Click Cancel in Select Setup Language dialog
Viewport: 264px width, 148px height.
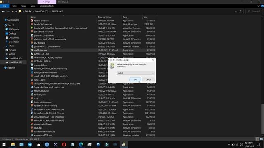[x=148, y=79]
